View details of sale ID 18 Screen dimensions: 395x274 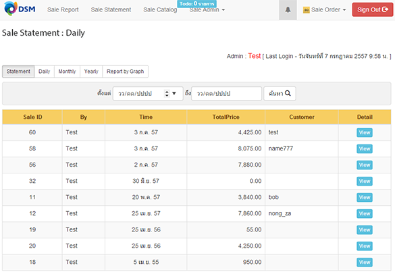coord(365,262)
